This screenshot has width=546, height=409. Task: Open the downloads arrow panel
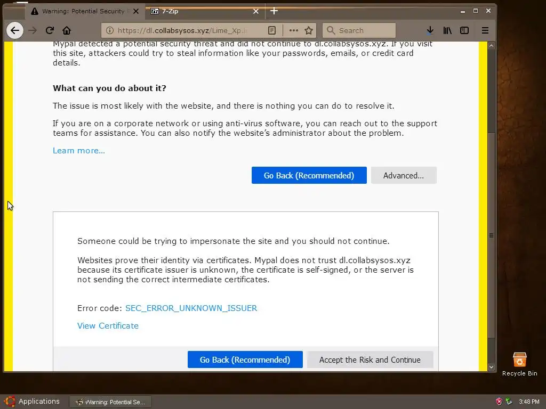pos(430,30)
